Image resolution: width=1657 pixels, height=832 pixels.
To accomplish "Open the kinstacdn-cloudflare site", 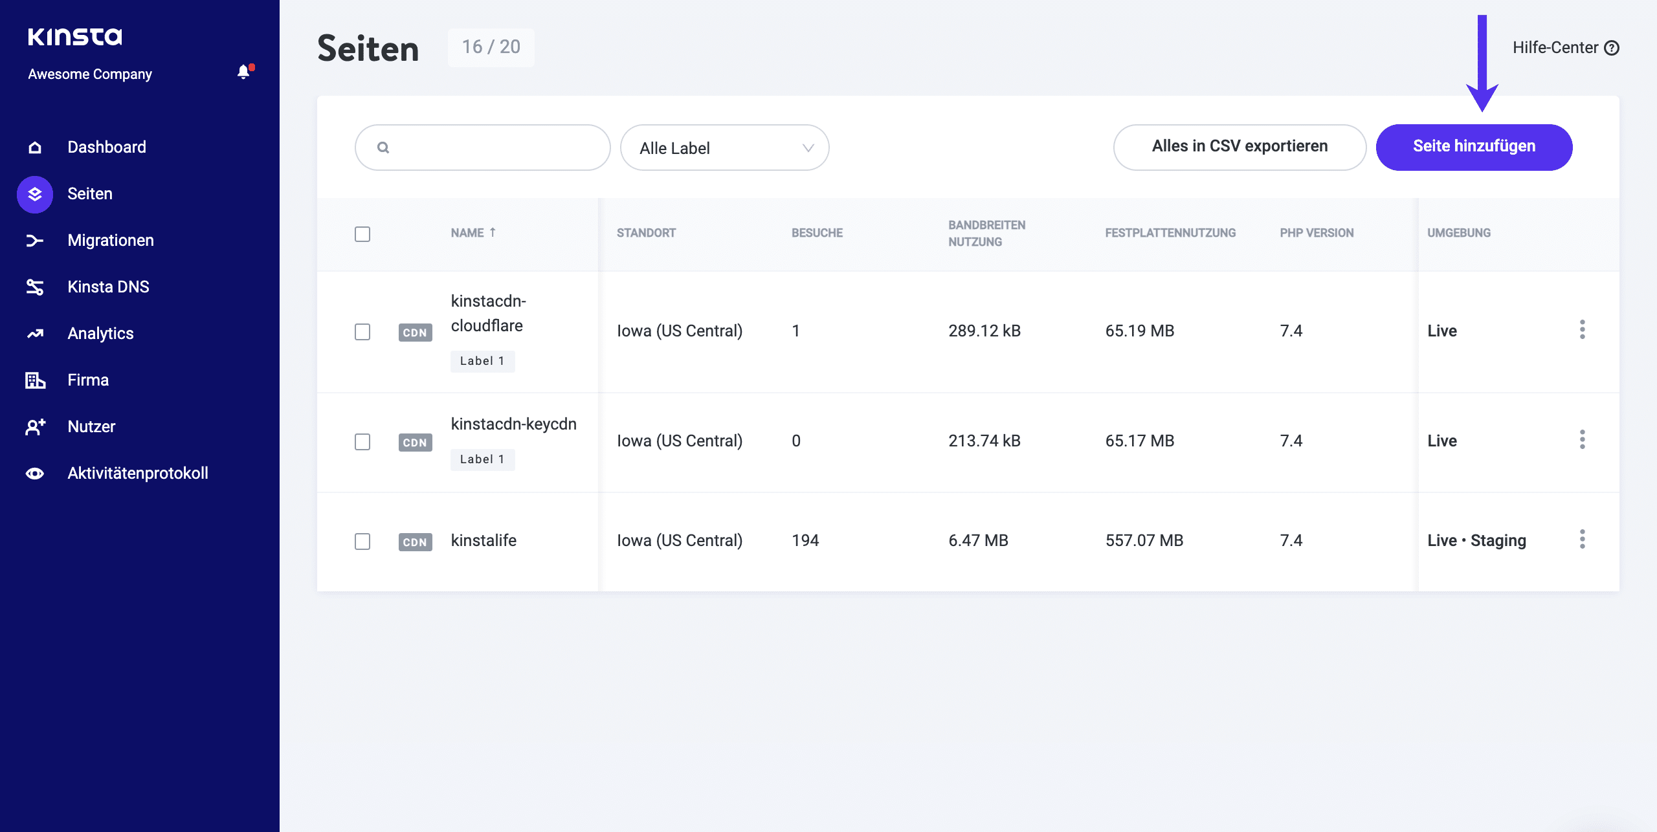I will click(489, 313).
